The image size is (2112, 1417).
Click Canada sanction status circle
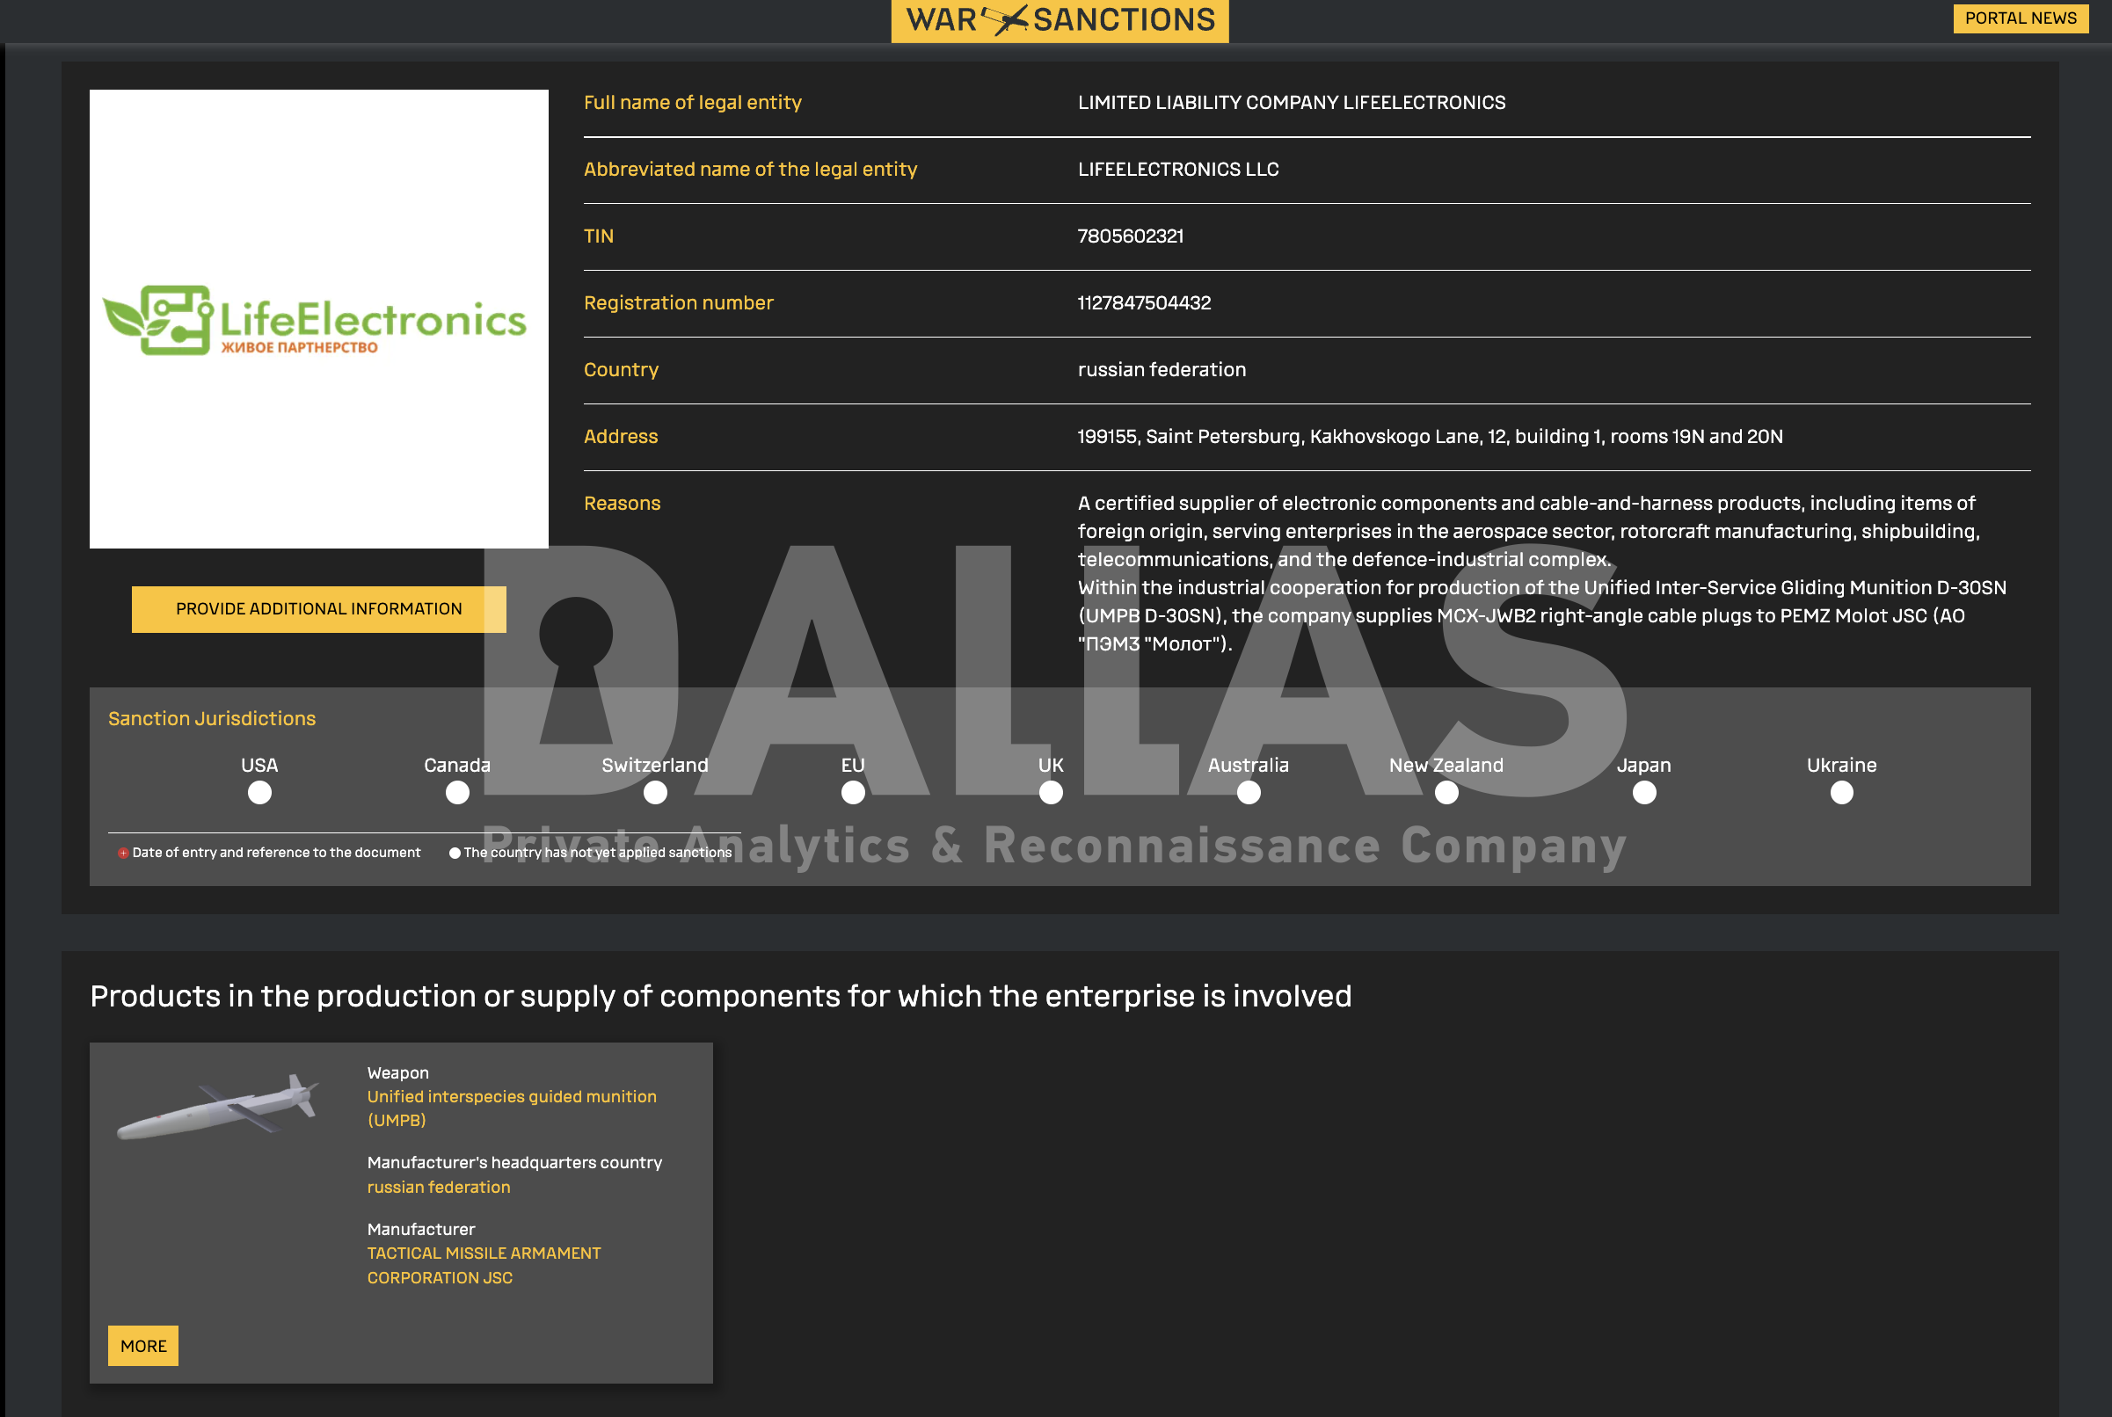[457, 793]
